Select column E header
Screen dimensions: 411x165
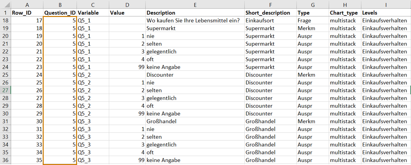tap(195, 4)
